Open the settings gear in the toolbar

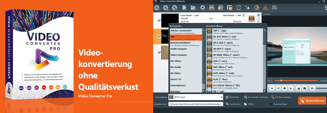pyautogui.click(x=203, y=7)
